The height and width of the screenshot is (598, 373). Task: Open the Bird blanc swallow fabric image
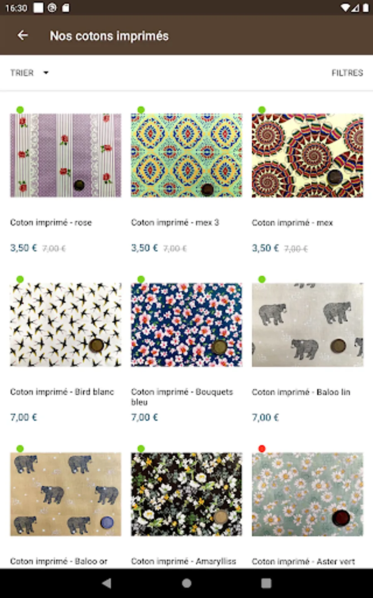66,325
